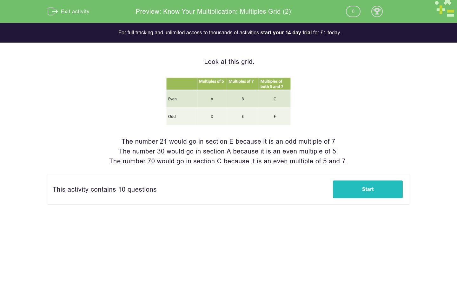Viewport: 457px width, 286px height.
Task: Select cell A in the grid
Action: [x=212, y=99]
